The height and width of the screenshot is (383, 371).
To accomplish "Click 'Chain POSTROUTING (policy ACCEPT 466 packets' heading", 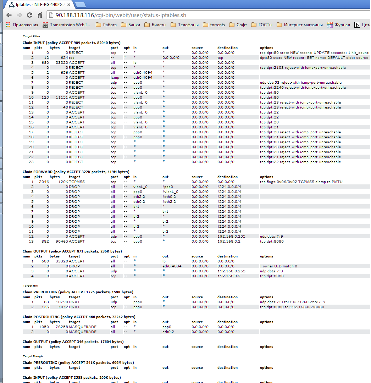I will (x=79, y=317).
